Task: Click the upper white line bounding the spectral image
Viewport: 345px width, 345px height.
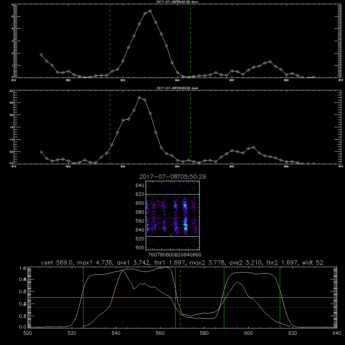Action: [x=173, y=194]
